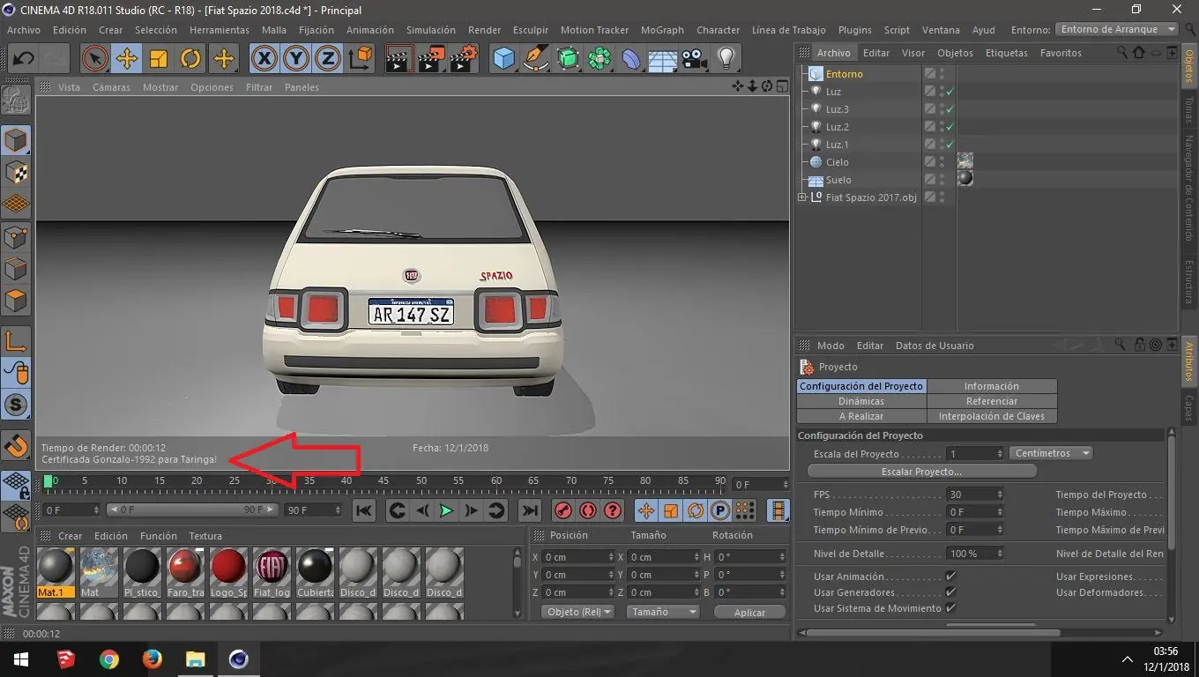Screen dimensions: 1199x677
Task: Render the active view with the clapperboard icon
Action: tap(399, 59)
